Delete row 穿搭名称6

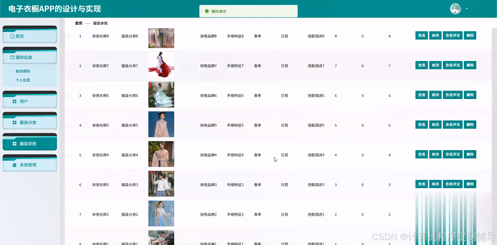coord(470,95)
